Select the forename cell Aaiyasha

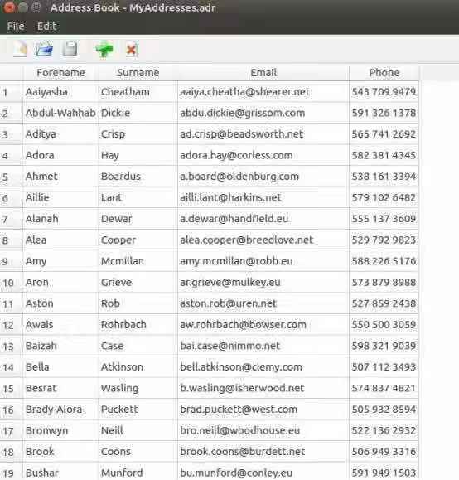(x=60, y=92)
